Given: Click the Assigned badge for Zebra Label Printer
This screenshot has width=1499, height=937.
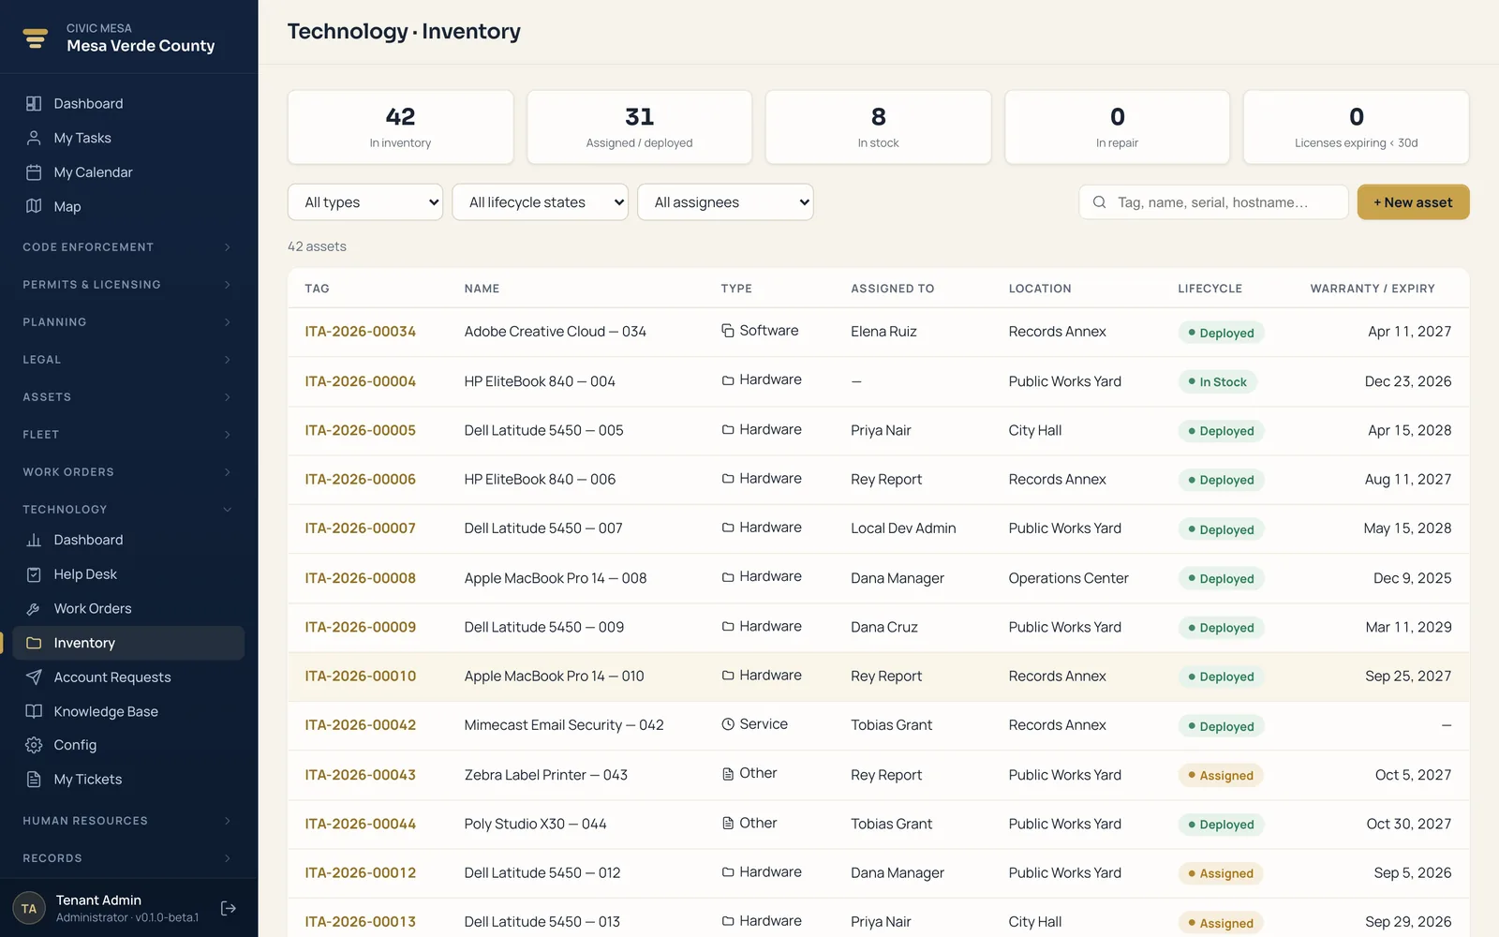Looking at the screenshot, I should click(1221, 776).
